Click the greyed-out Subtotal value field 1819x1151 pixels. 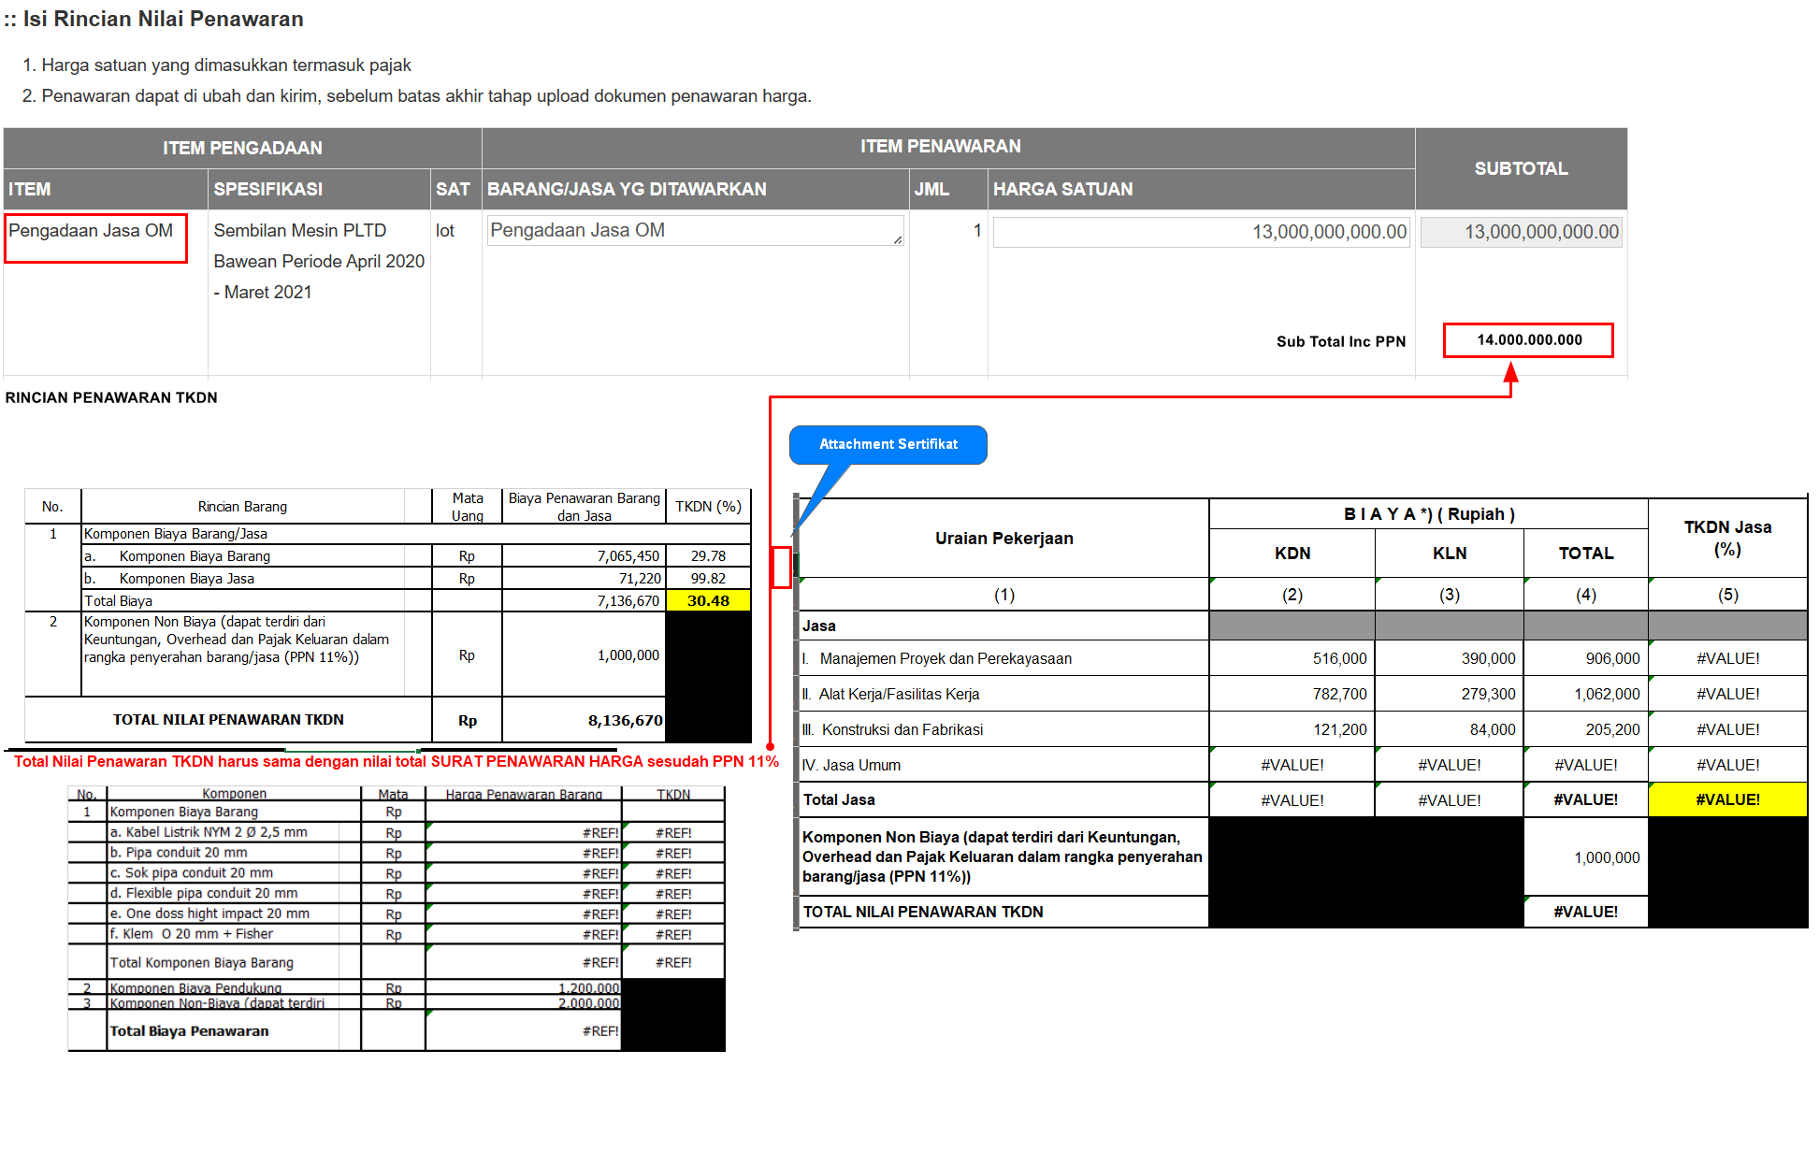1521,232
